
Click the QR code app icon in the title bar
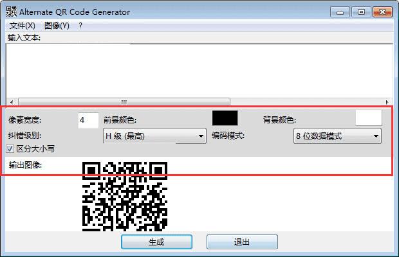(x=12, y=12)
